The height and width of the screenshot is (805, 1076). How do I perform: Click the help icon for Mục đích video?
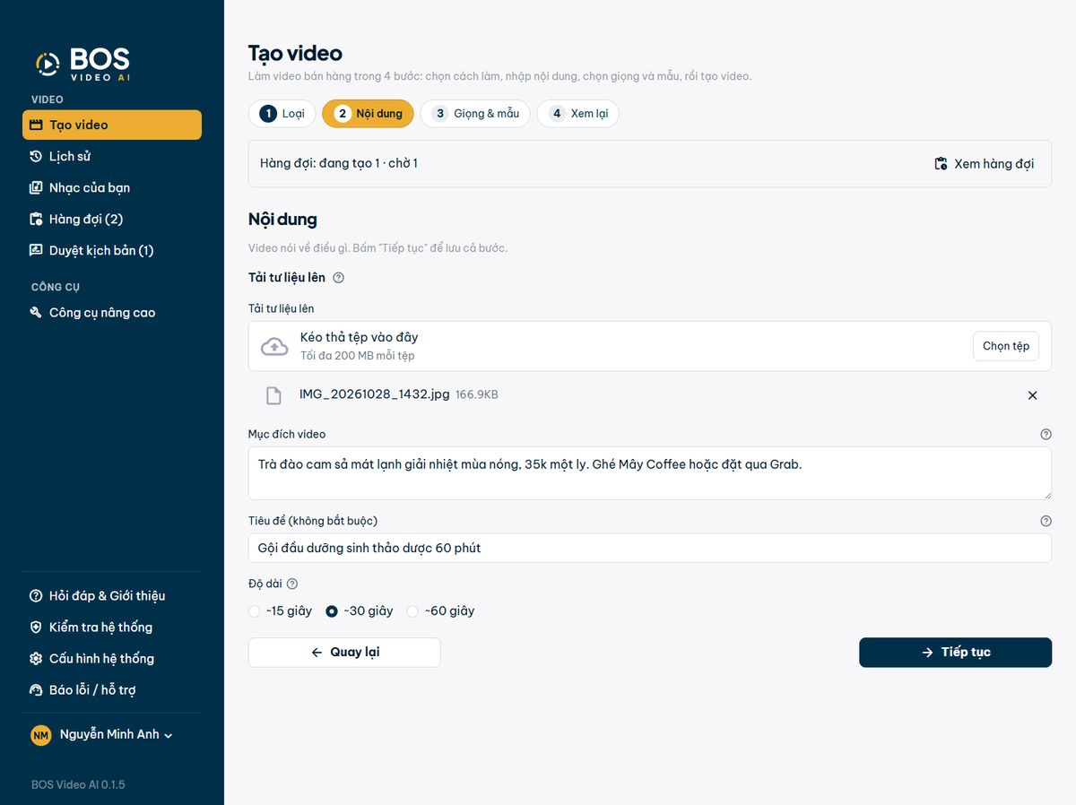tap(1046, 434)
